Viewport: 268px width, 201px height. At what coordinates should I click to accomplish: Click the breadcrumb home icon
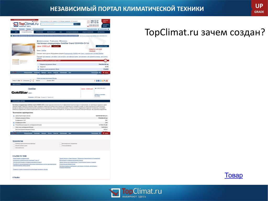tap(12, 36)
